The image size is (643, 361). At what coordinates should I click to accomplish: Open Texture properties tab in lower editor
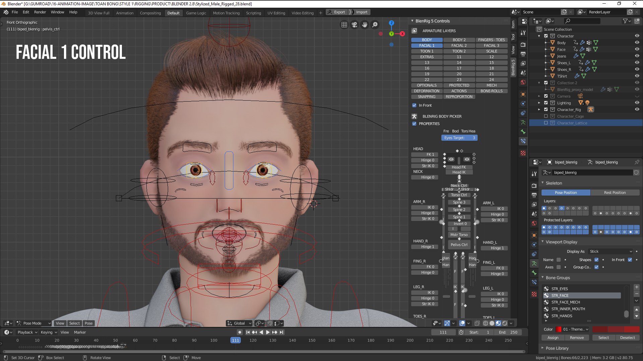point(534,294)
